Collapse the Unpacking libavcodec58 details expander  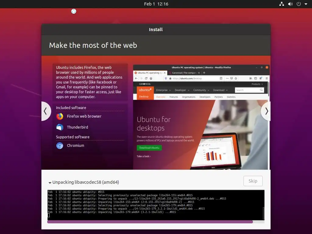click(x=50, y=183)
